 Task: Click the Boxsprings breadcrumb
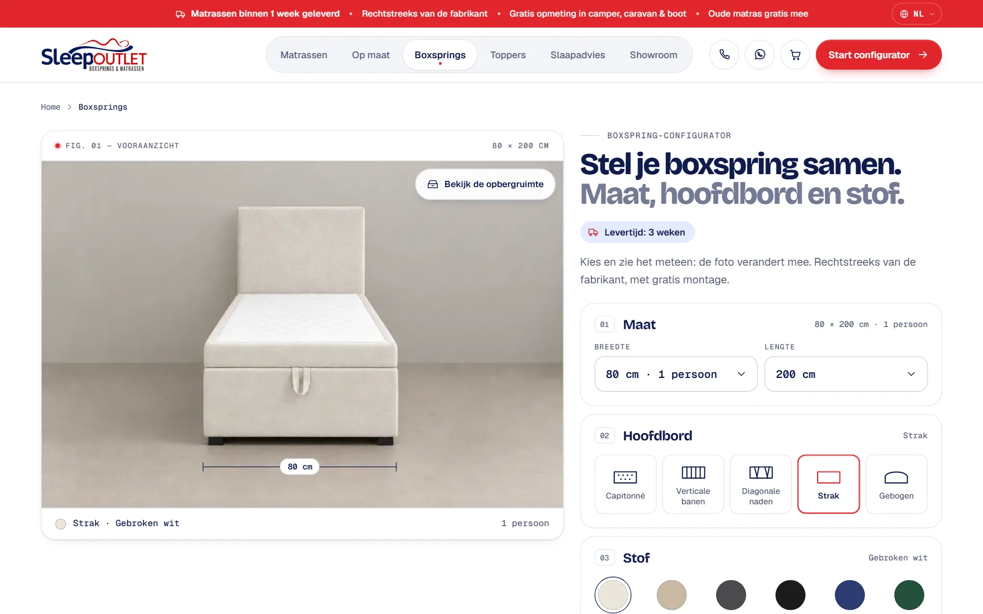tap(103, 107)
